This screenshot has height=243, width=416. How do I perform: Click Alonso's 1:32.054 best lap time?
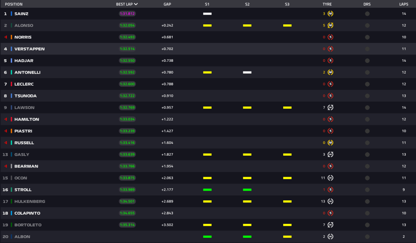(x=127, y=26)
